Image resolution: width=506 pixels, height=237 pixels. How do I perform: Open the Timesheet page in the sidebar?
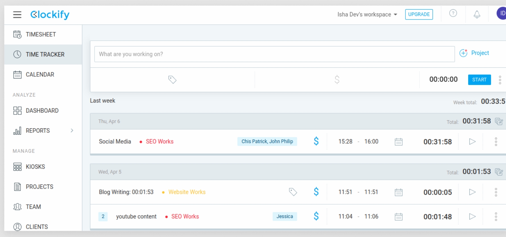pos(41,34)
